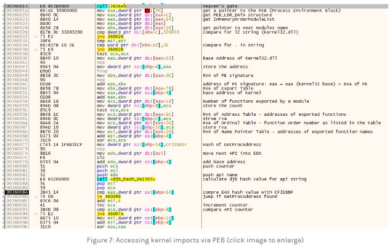Click comment "jump if GetProcAddress found"

(240, 196)
